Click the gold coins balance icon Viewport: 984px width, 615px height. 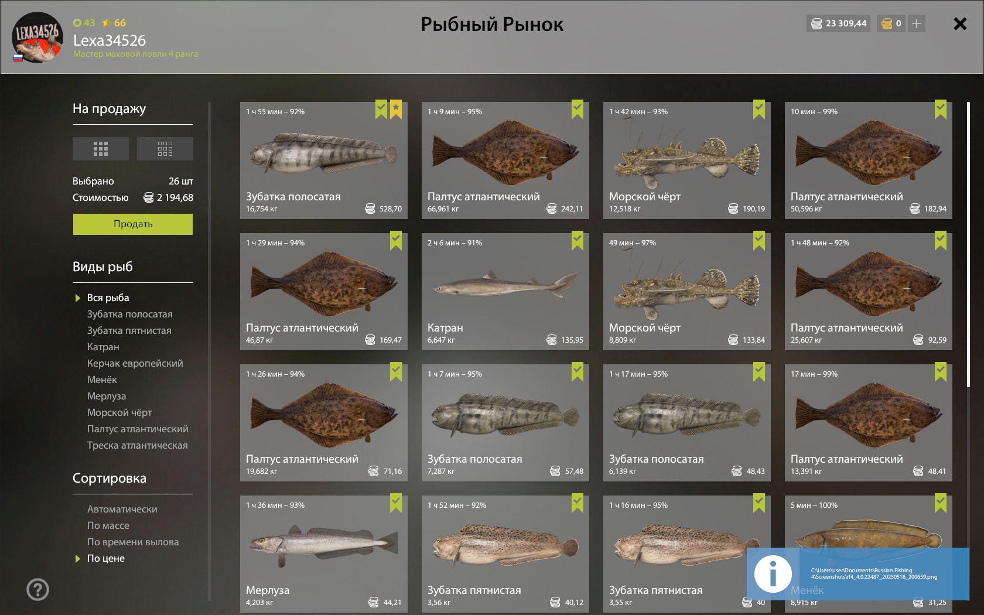[887, 23]
